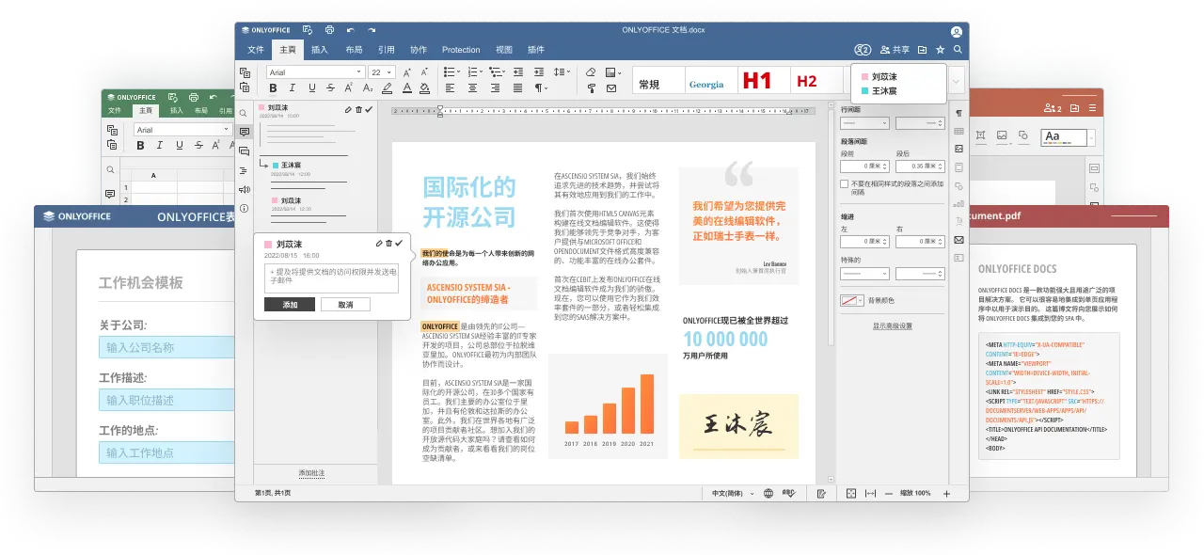Delete the comment with the popup trash icon
This screenshot has height=555, width=1204.
coord(388,244)
